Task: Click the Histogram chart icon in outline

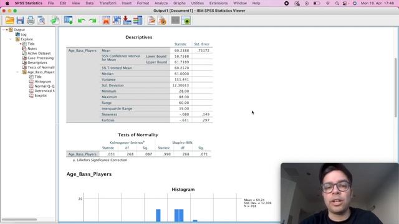Action: 31,82
